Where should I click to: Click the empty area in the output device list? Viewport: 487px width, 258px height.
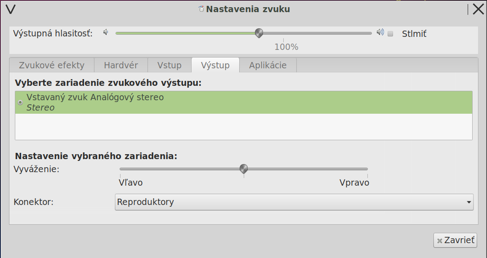(x=244, y=127)
